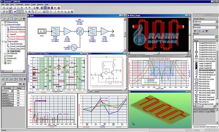Click the Paste clipboard icon
The image size is (219, 132).
(x=22, y=8)
